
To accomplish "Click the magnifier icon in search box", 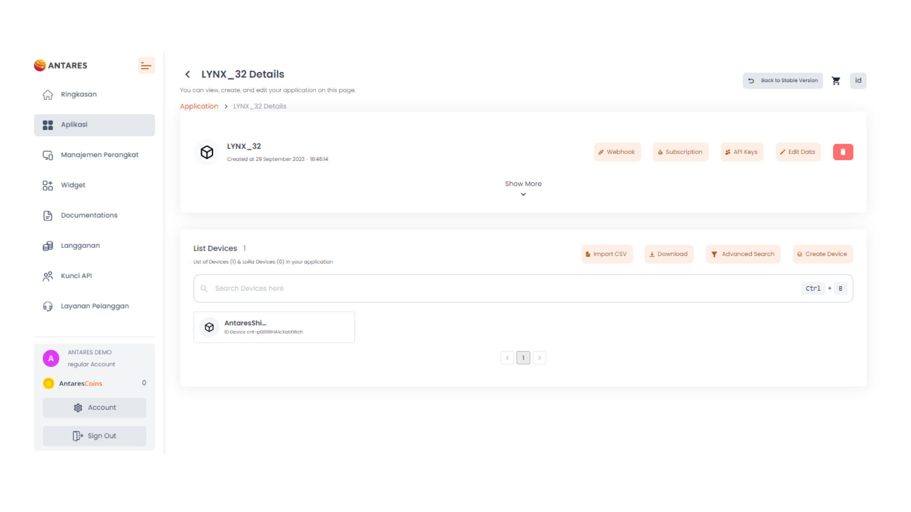I will 204,289.
